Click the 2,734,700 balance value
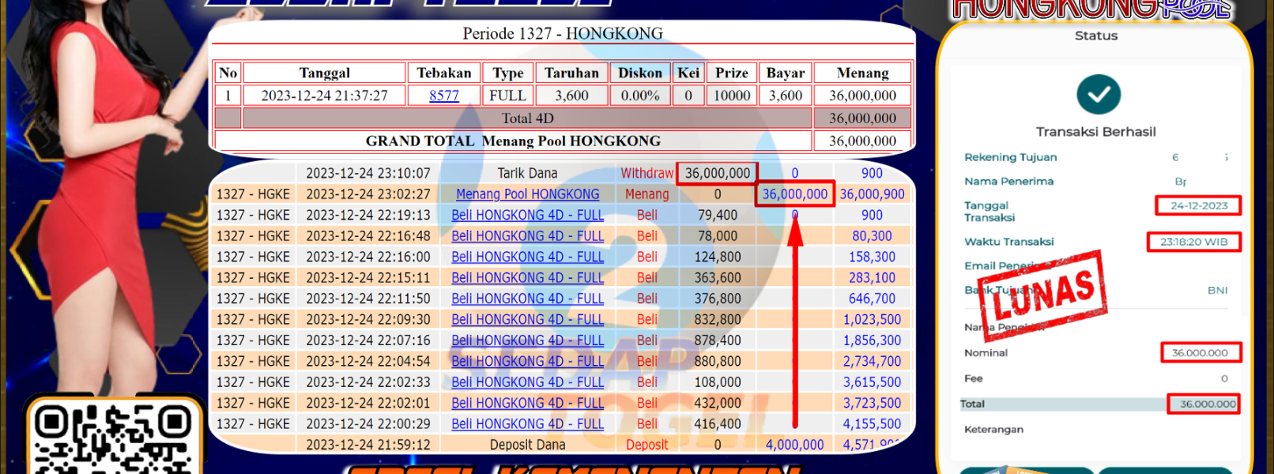 tap(872, 362)
